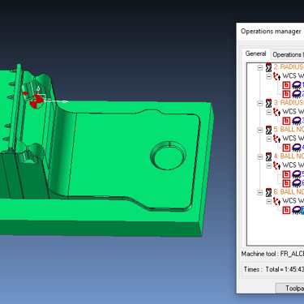
Task: Click the 'Times : Total = 1:45:43' text
Action: click(273, 269)
